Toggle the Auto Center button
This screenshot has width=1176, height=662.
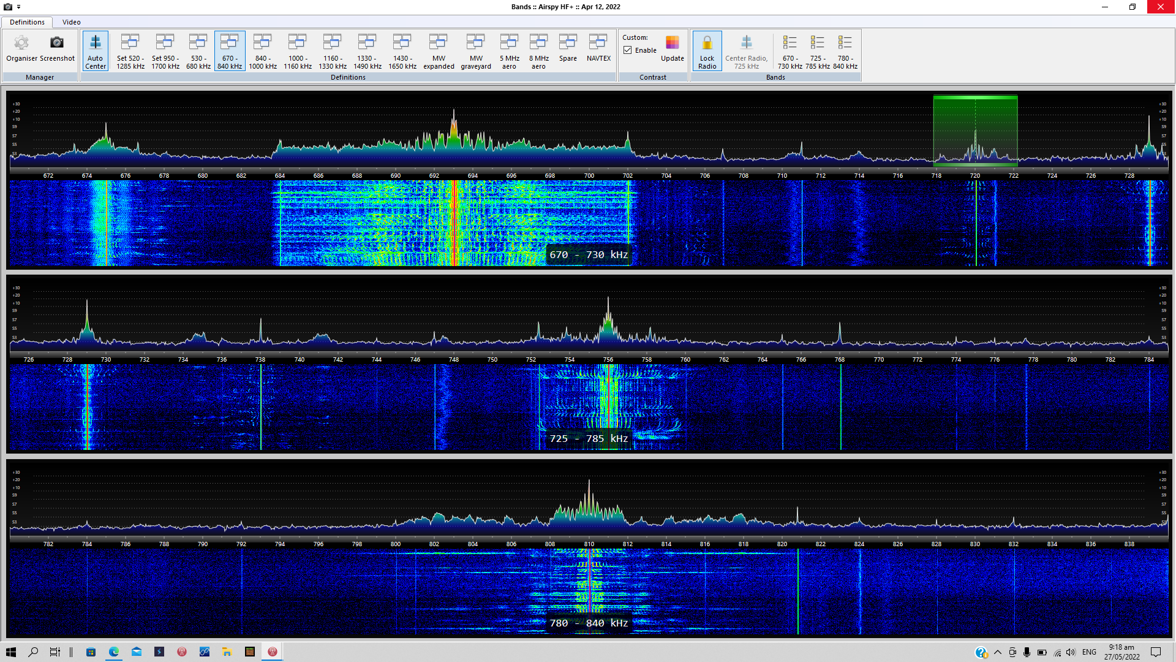(96, 51)
